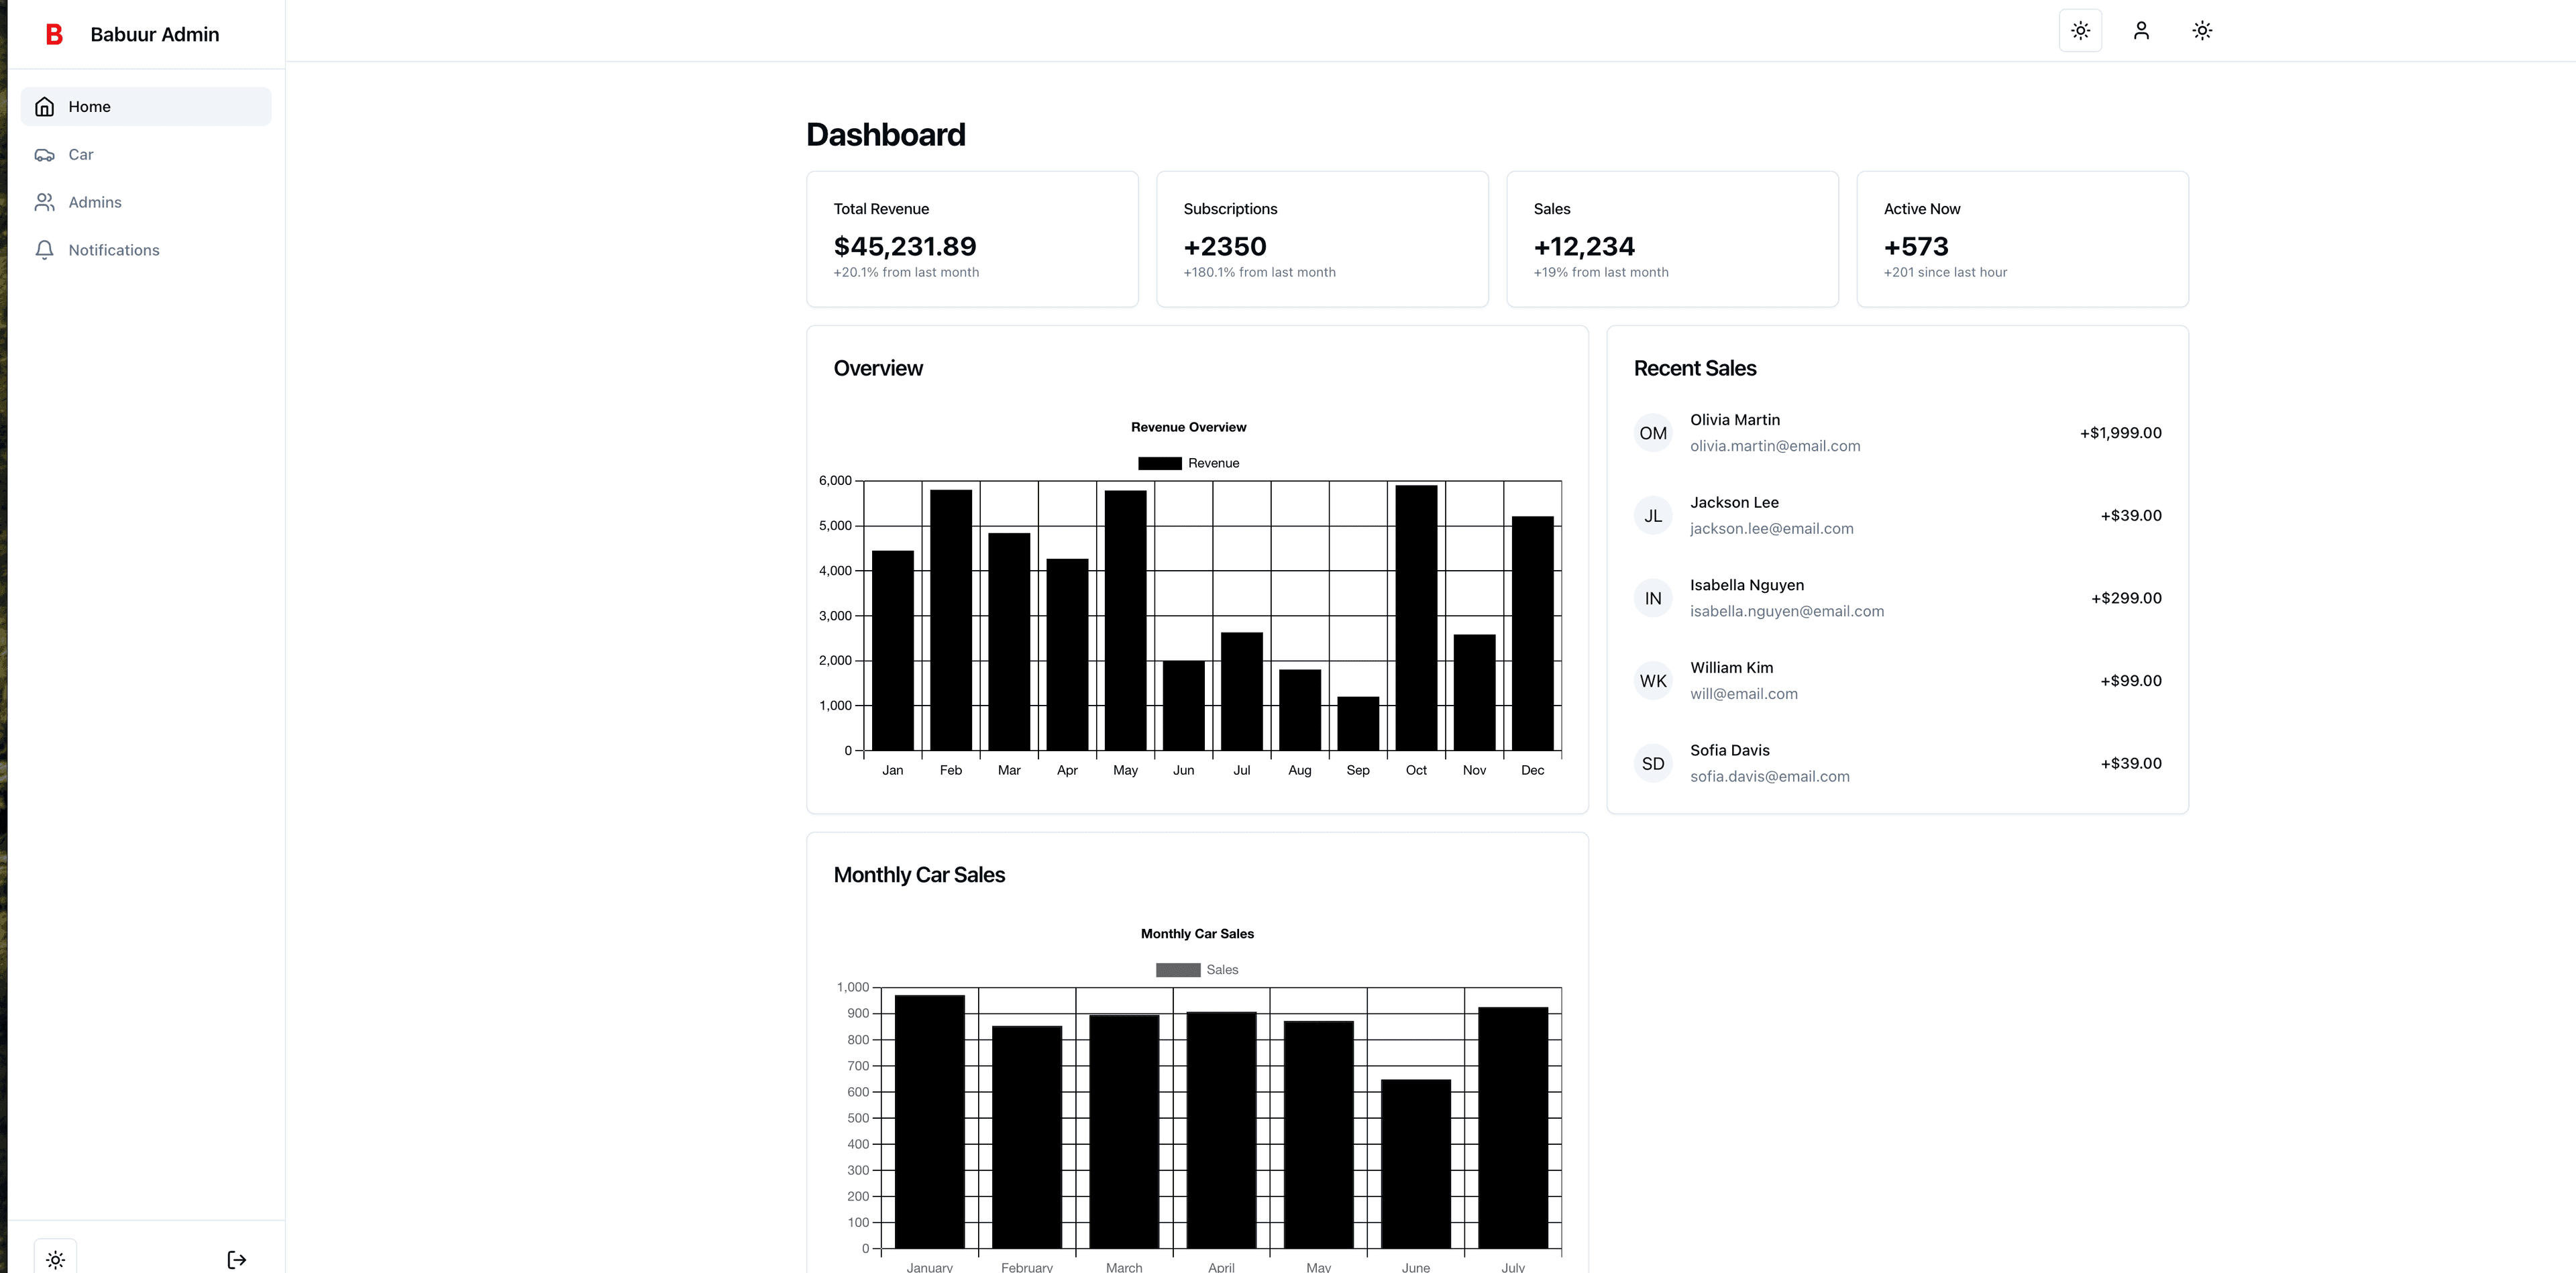Select the Total Revenue card
Viewport: 2576px width, 1273px height.
point(972,239)
